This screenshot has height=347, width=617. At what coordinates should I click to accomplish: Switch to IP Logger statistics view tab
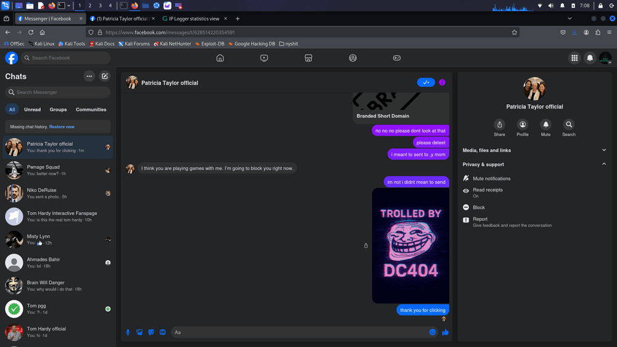tap(194, 18)
